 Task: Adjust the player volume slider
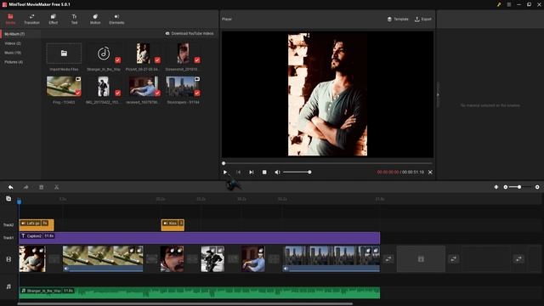tap(297, 172)
